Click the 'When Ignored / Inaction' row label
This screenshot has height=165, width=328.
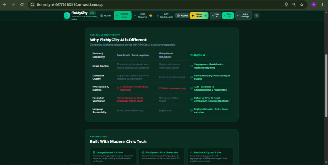click(x=101, y=88)
